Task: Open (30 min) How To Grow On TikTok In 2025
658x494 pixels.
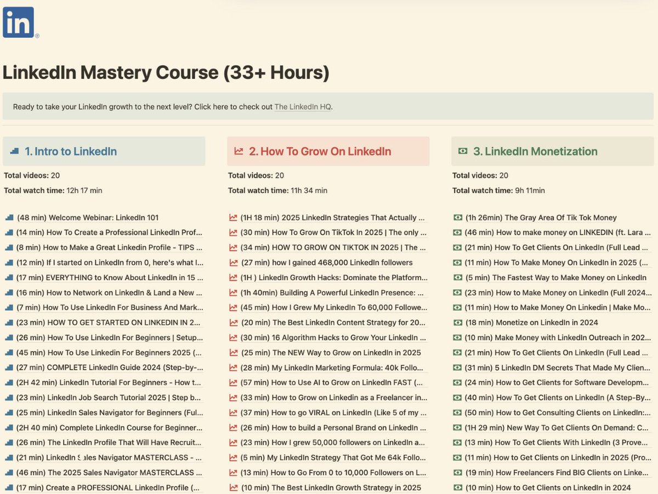Action: (x=334, y=232)
